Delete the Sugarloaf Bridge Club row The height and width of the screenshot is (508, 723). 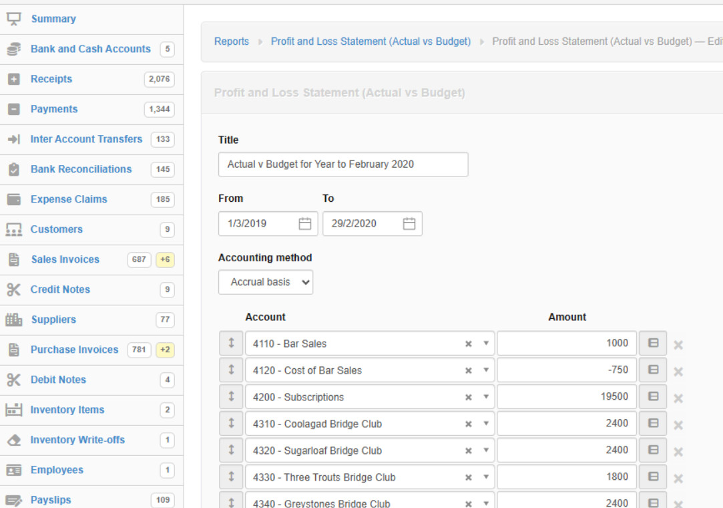(x=678, y=452)
